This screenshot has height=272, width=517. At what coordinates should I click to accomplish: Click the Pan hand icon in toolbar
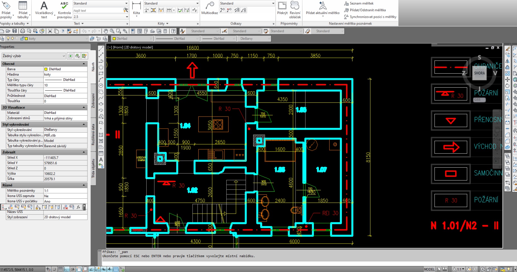(106, 31)
